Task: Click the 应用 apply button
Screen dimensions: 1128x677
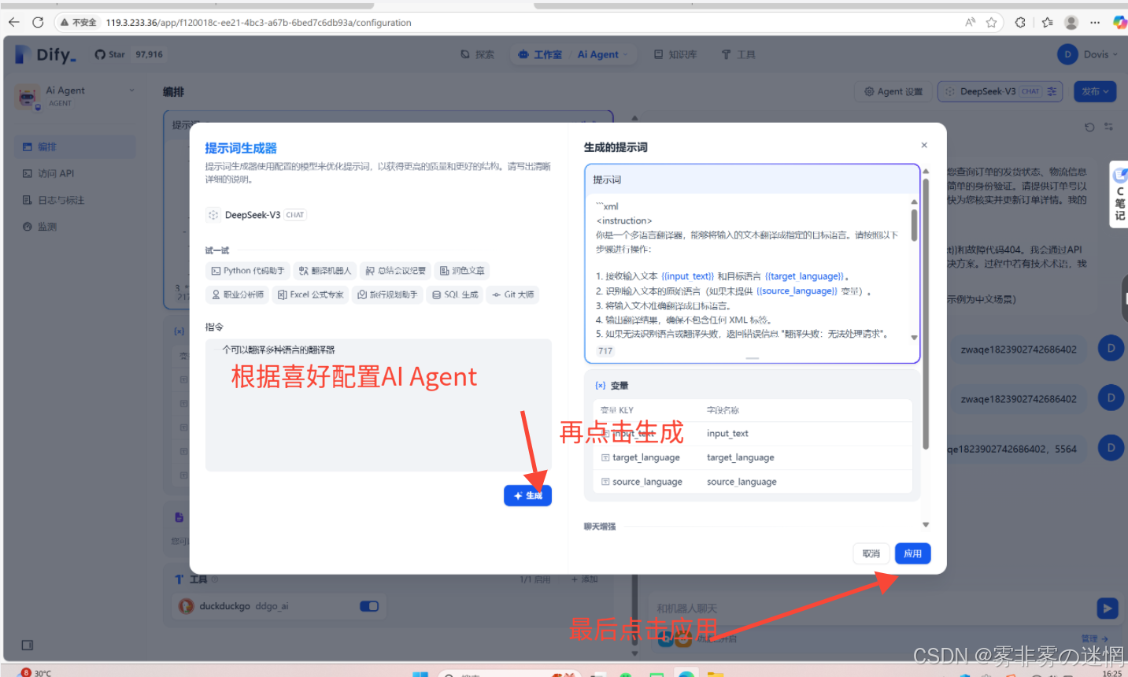Action: [913, 553]
